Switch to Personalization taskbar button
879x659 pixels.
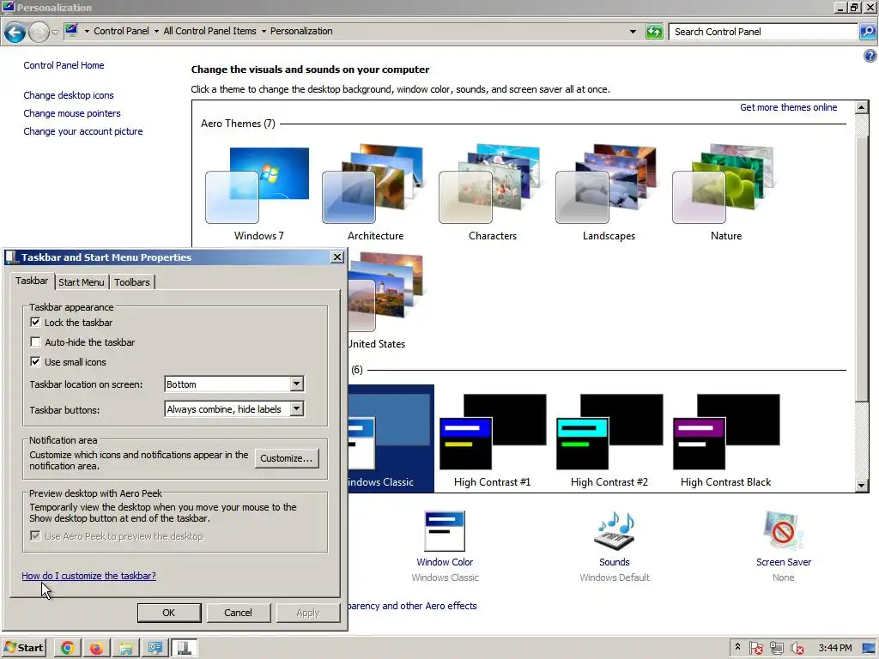(x=155, y=649)
